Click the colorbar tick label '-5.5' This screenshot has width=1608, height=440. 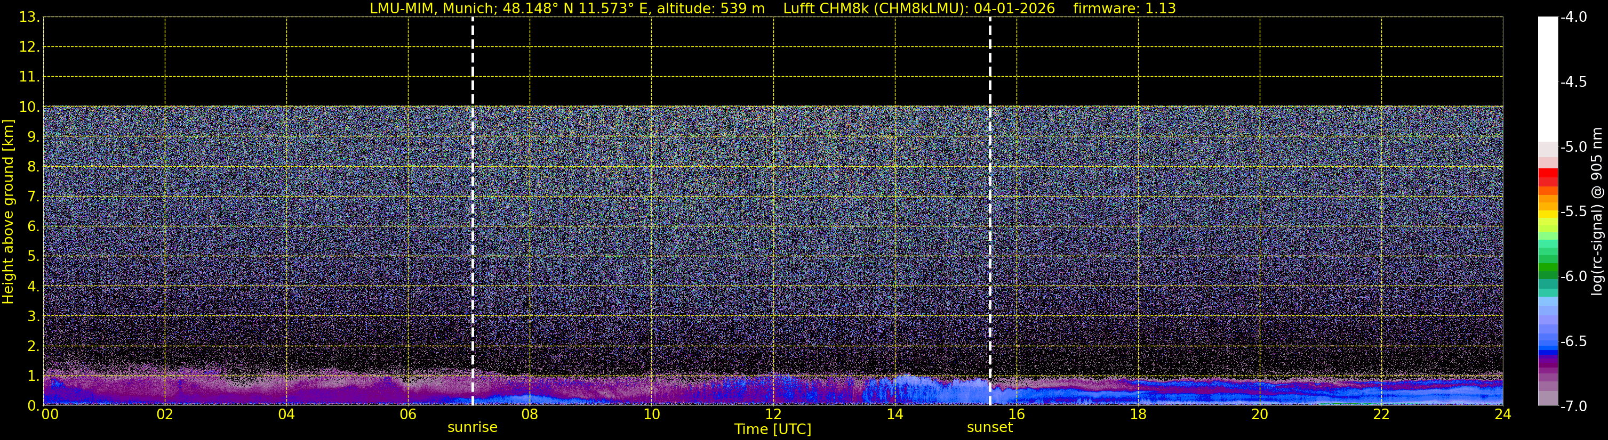click(1573, 212)
